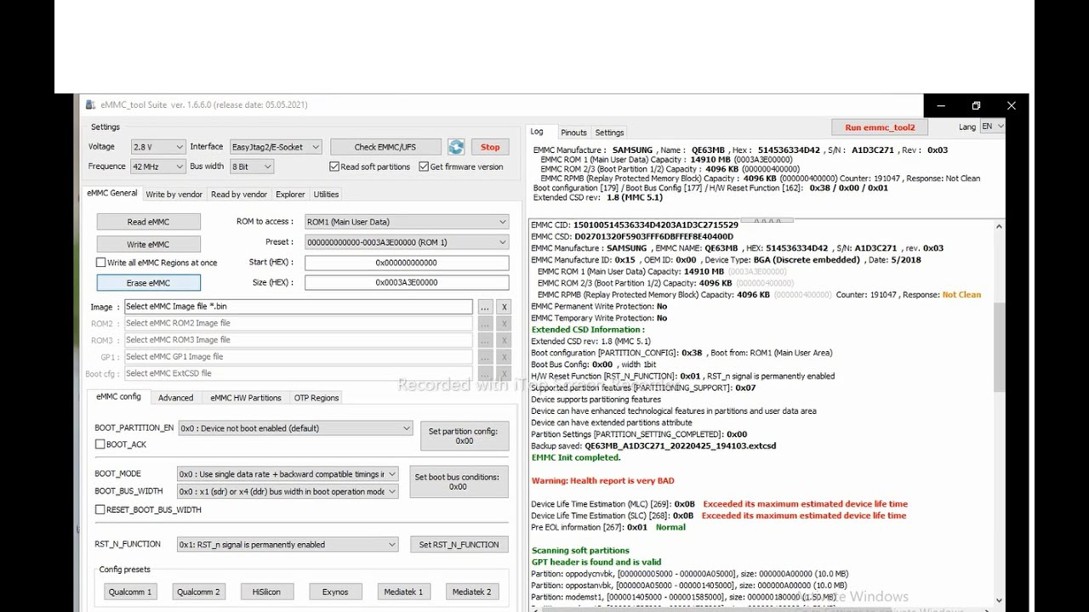
Task: Click the eMMC_tool Suite app icon in title bar
Action: coord(90,105)
